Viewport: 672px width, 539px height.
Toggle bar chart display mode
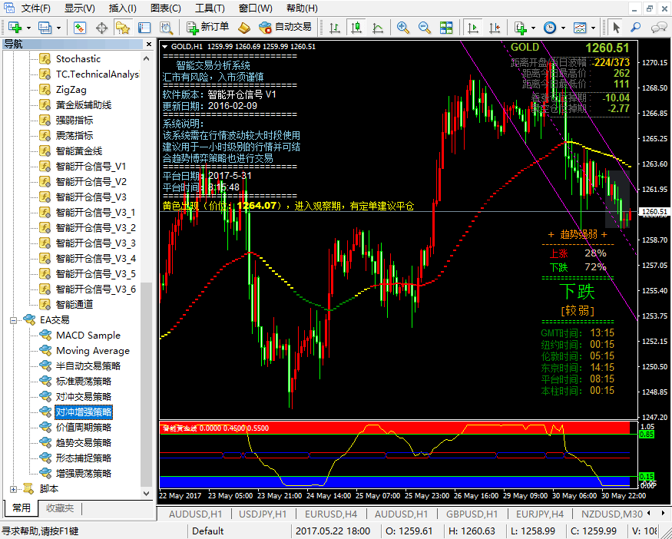(x=335, y=28)
